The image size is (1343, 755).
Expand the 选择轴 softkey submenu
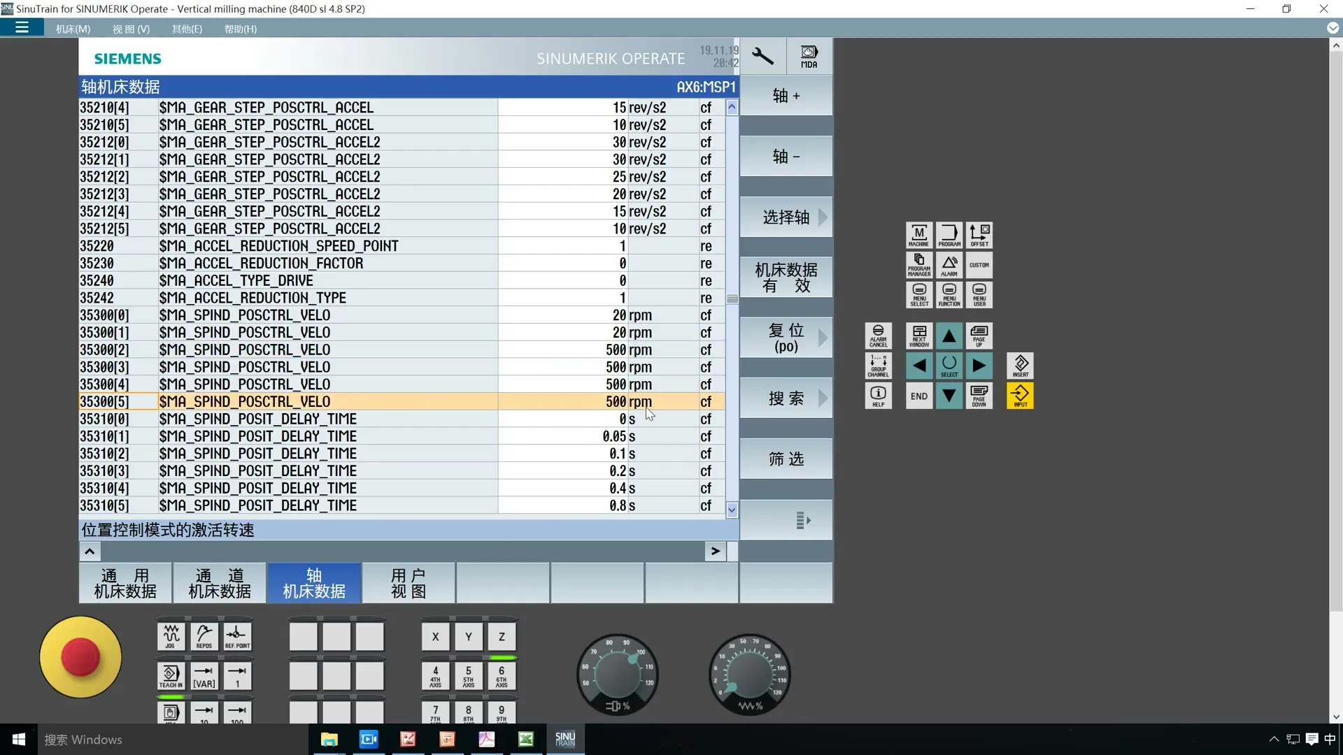point(786,217)
